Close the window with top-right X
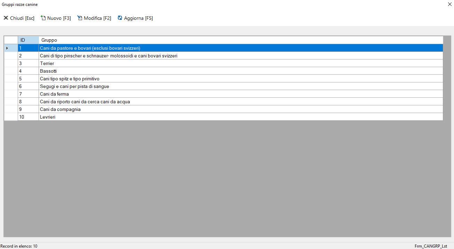Screen dimensions: 454x249 click(x=449, y=5)
